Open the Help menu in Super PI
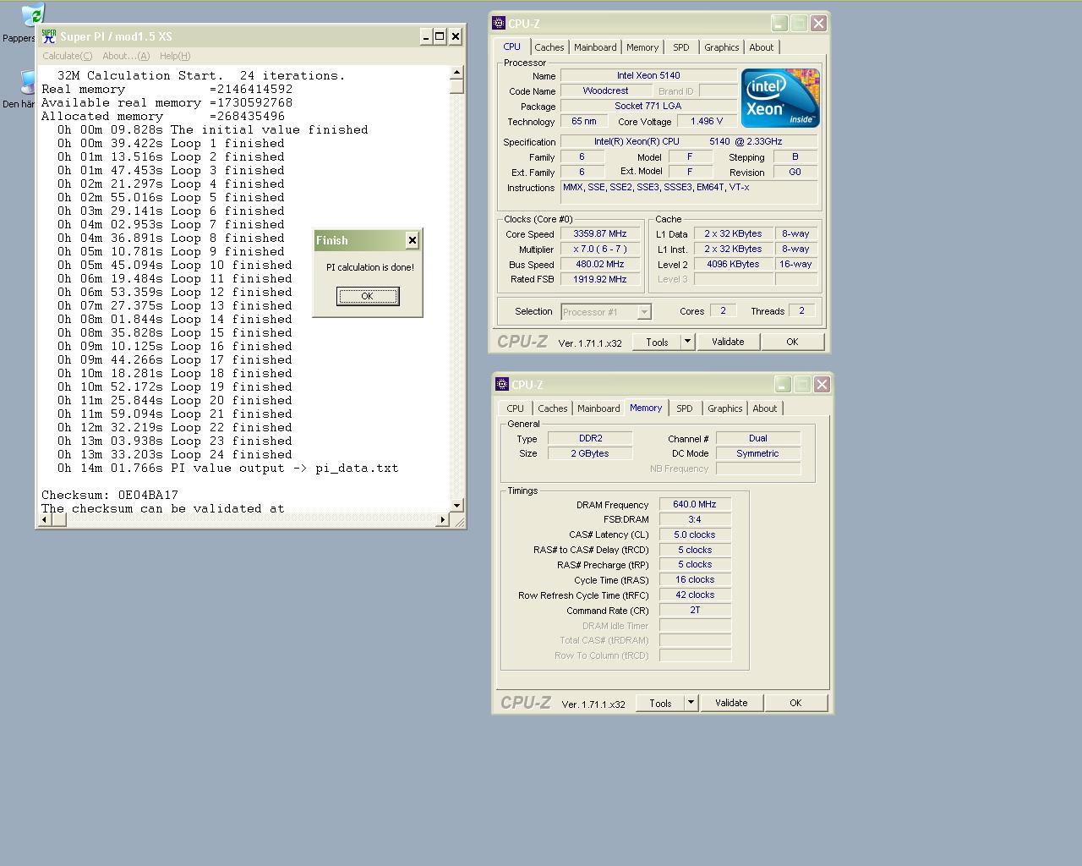The image size is (1082, 866). tap(175, 56)
